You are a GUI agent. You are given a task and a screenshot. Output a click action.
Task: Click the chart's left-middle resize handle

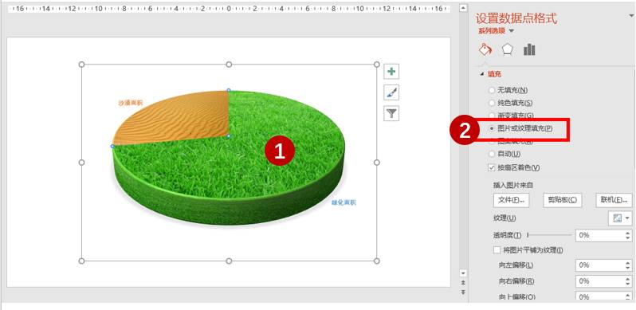(x=81, y=163)
